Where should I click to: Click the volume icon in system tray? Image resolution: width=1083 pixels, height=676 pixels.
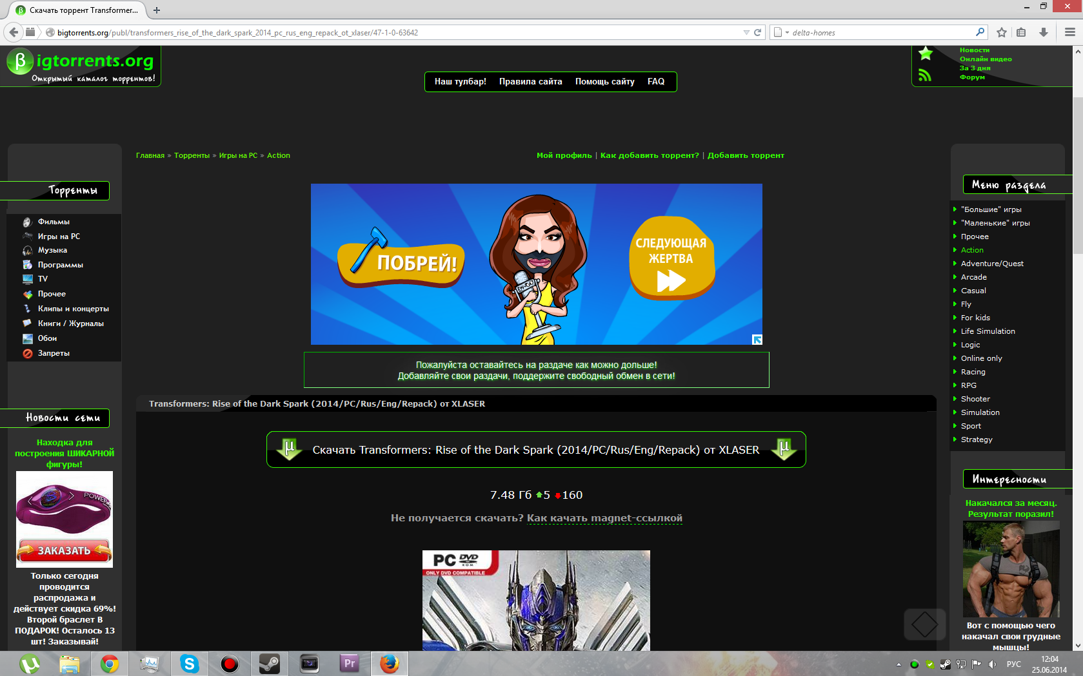(x=992, y=664)
